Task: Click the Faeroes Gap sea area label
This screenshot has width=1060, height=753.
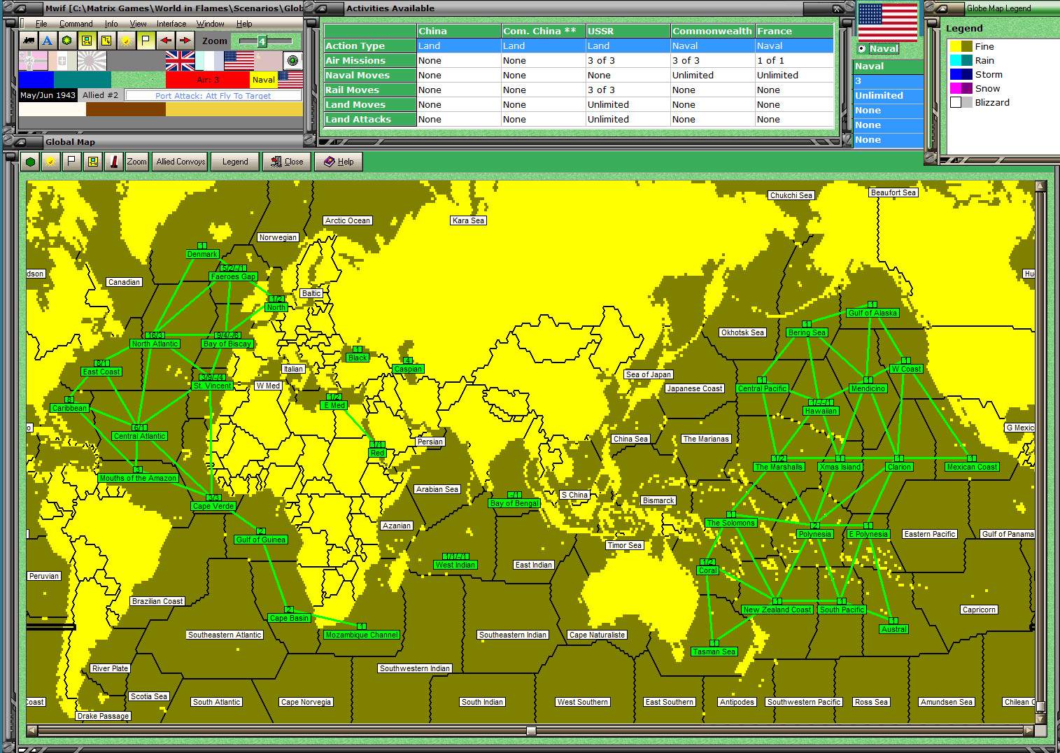Action: click(233, 276)
